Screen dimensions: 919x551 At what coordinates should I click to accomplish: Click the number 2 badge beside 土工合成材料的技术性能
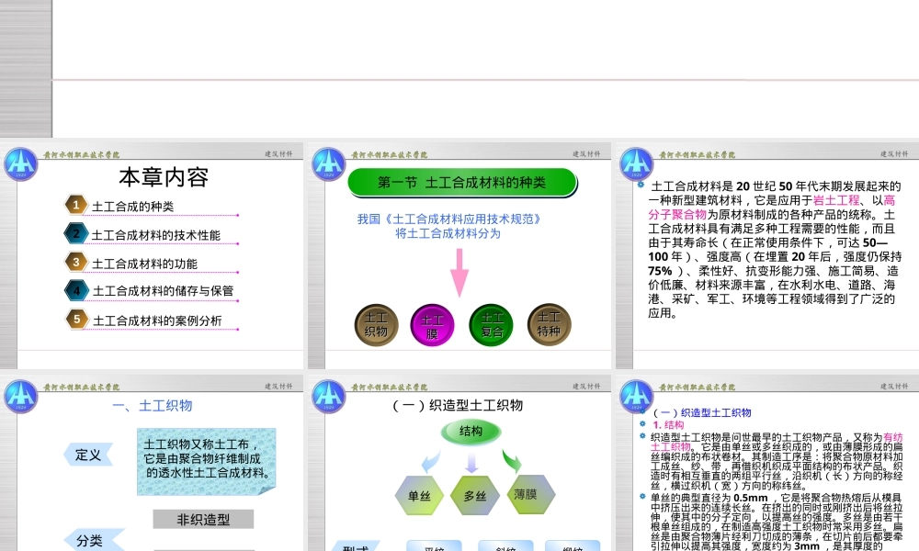(76, 233)
